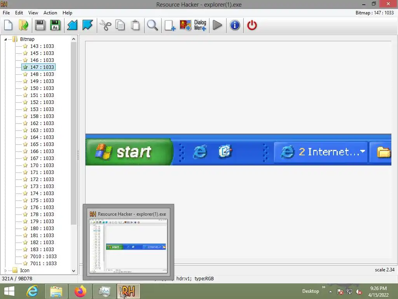Image resolution: width=398 pixels, height=299 pixels.
Task: Select bitmap resource 150 : 1033
Action: 42,88
